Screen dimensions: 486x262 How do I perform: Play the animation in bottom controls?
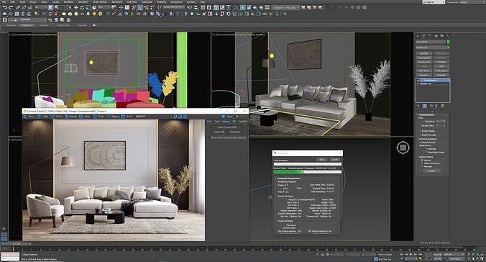pyautogui.click(x=411, y=254)
